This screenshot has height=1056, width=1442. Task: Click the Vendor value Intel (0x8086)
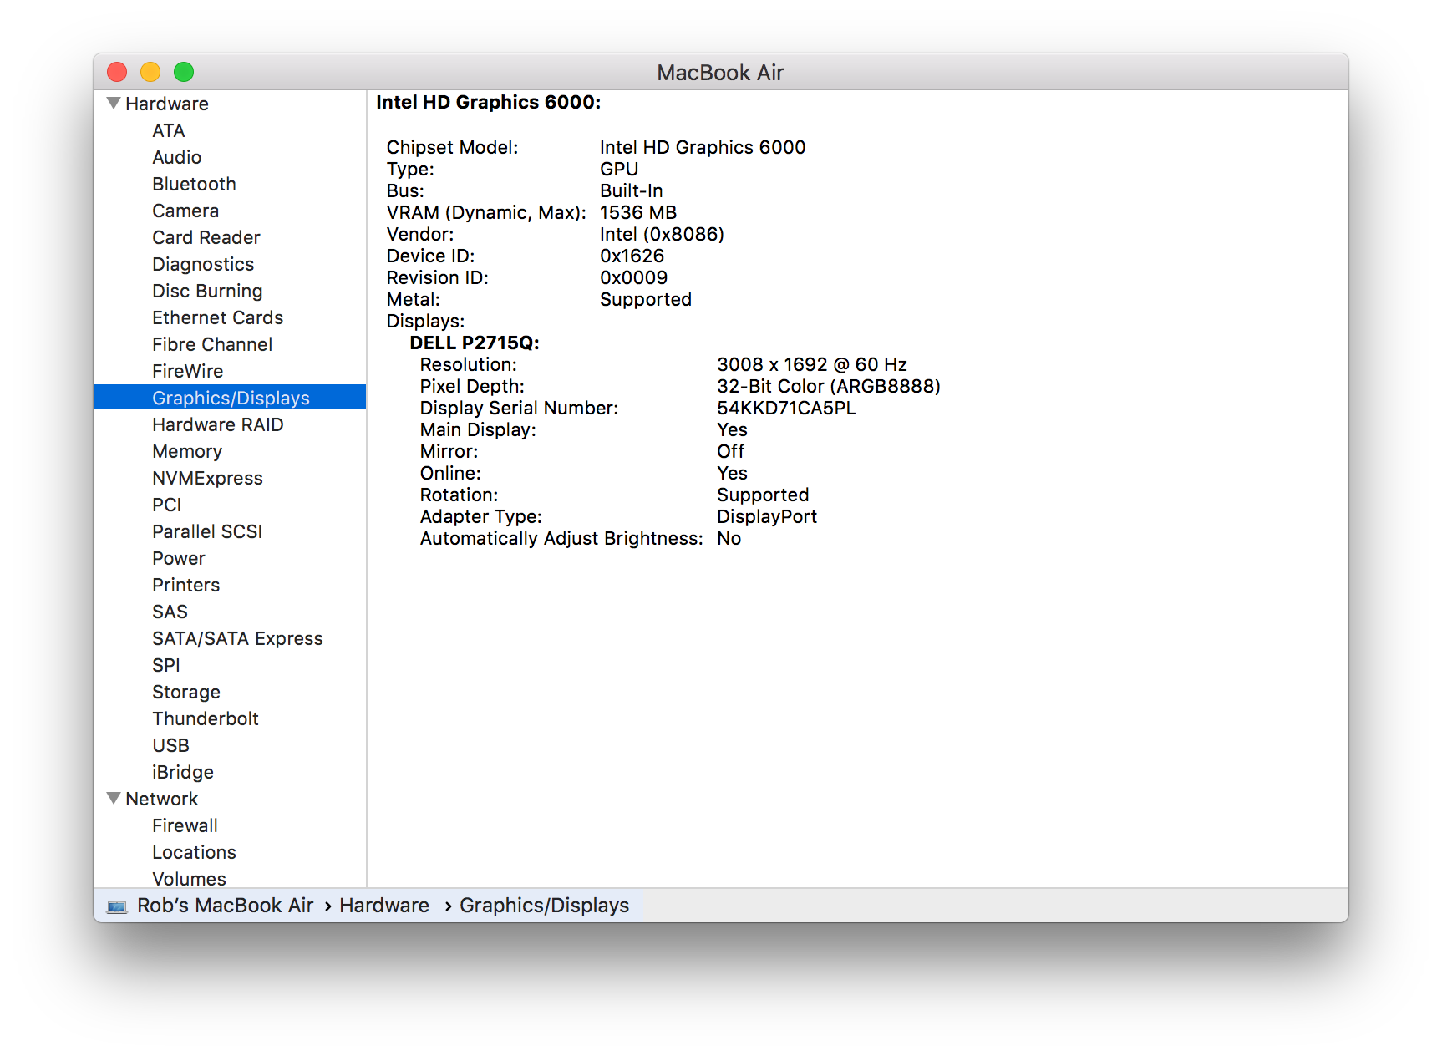663,234
